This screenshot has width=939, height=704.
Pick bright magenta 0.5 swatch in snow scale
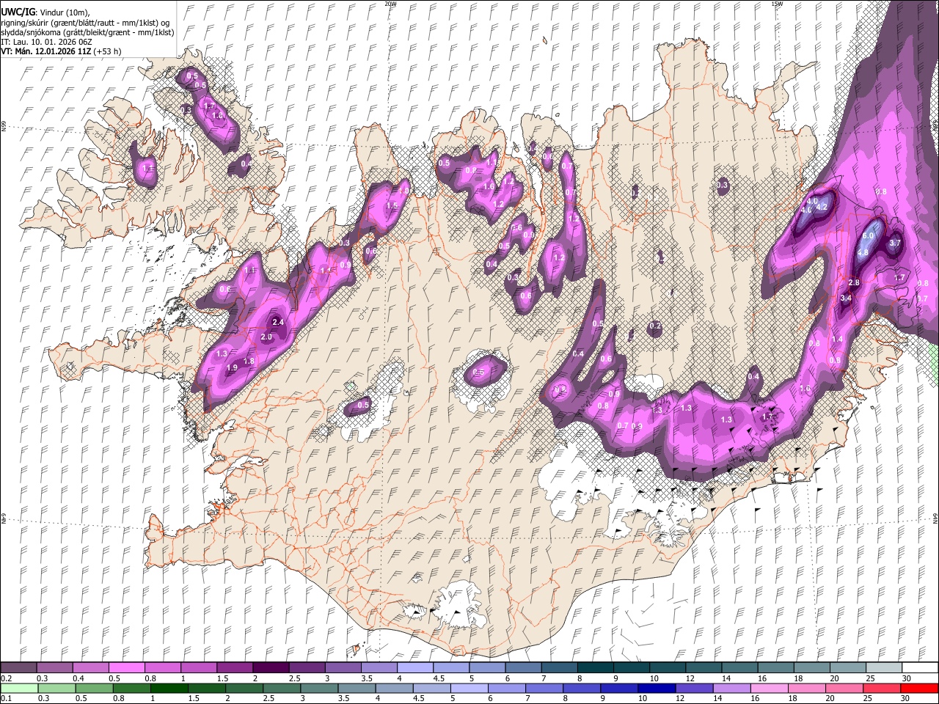tap(128, 667)
